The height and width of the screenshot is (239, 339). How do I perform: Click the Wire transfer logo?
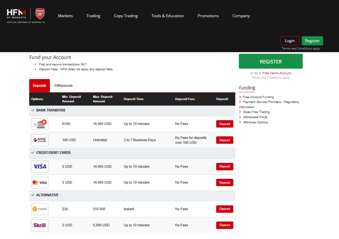click(x=40, y=140)
